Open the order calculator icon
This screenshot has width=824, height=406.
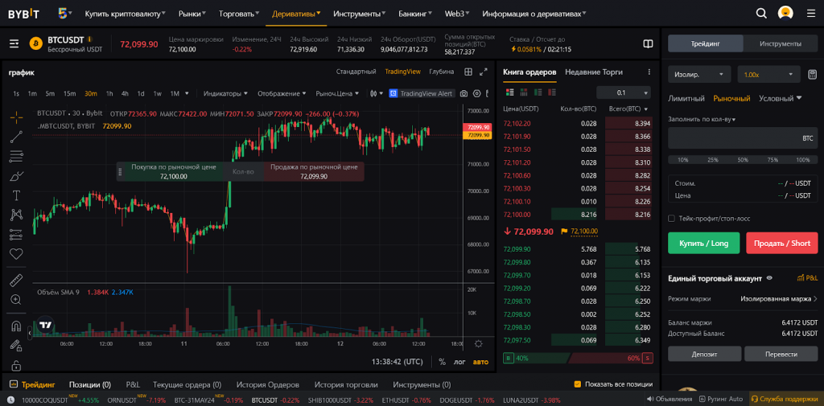(813, 75)
